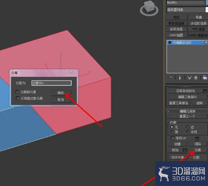Close the 分离 dialog

tap(71, 72)
